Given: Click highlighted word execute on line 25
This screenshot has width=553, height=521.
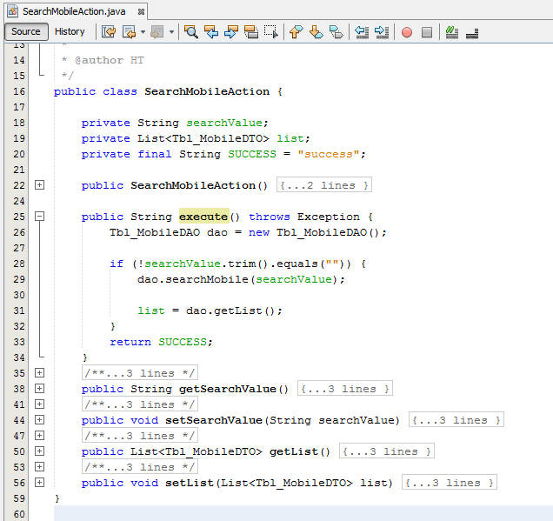Looking at the screenshot, I should tap(203, 217).
